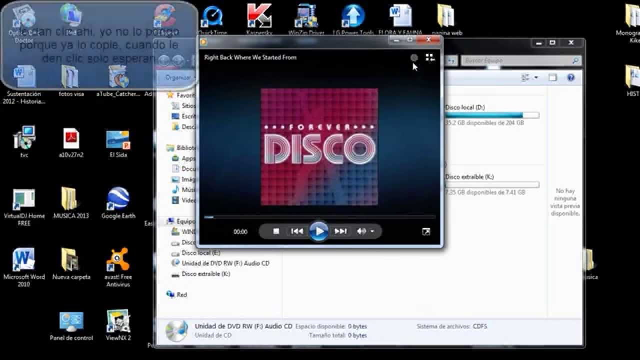Select Unidad de DVD RW (F:) Audio CD in tree

[220, 263]
